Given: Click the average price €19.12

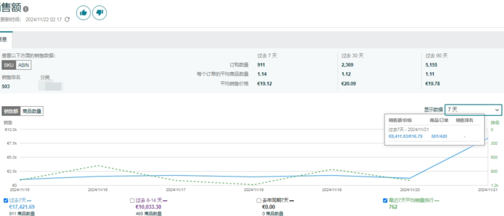Looking at the screenshot, I should (x=264, y=84).
